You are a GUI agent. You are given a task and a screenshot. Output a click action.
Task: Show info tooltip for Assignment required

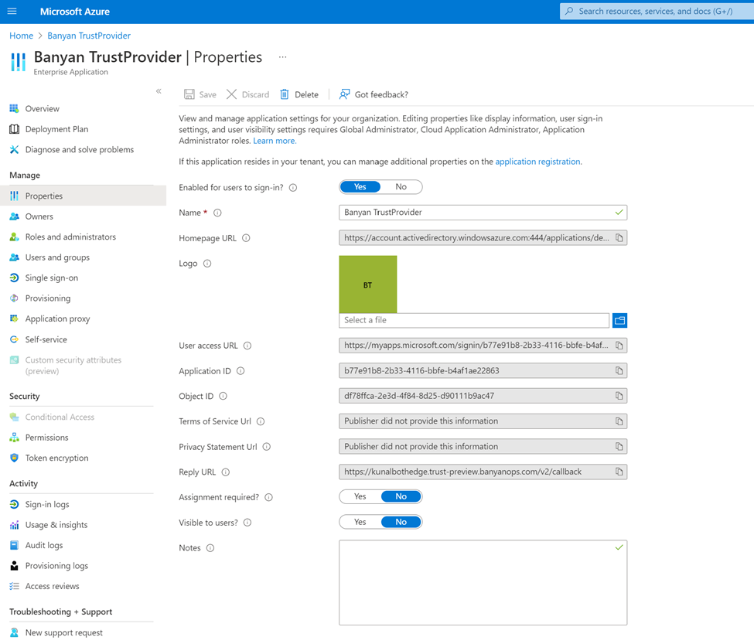click(269, 497)
